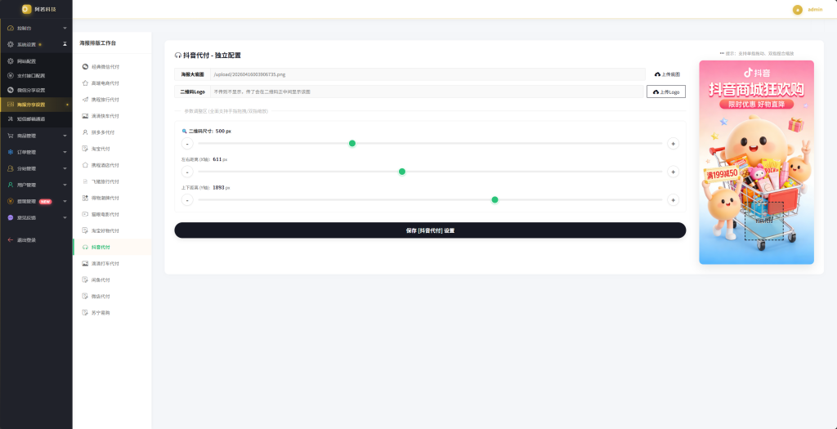Decrease 二维码尺寸 with minus button
The width and height of the screenshot is (837, 429).
point(187,144)
